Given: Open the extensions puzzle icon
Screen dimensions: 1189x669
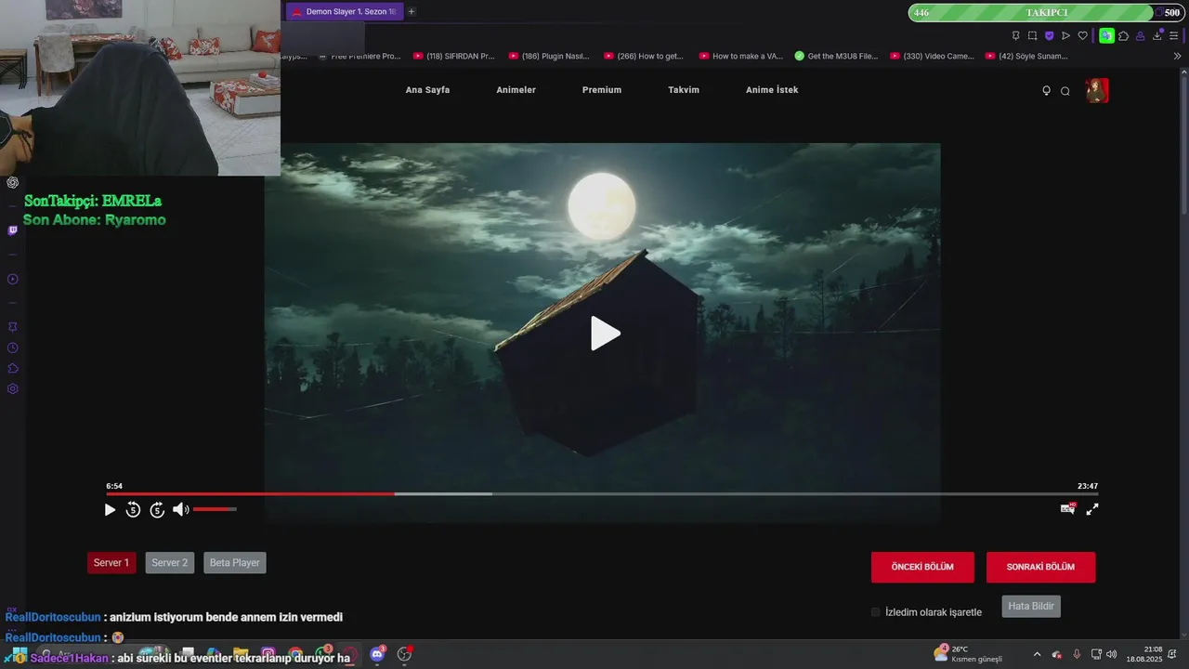Looking at the screenshot, I should pos(1124,35).
